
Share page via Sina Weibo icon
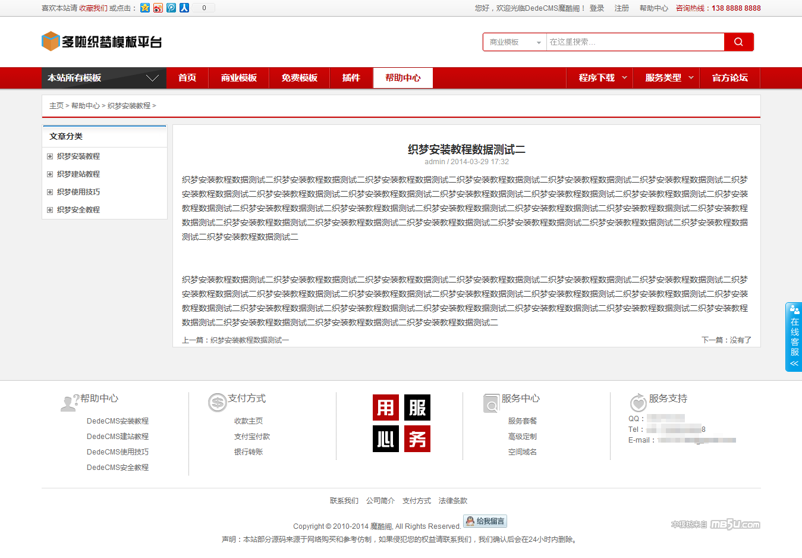(158, 8)
